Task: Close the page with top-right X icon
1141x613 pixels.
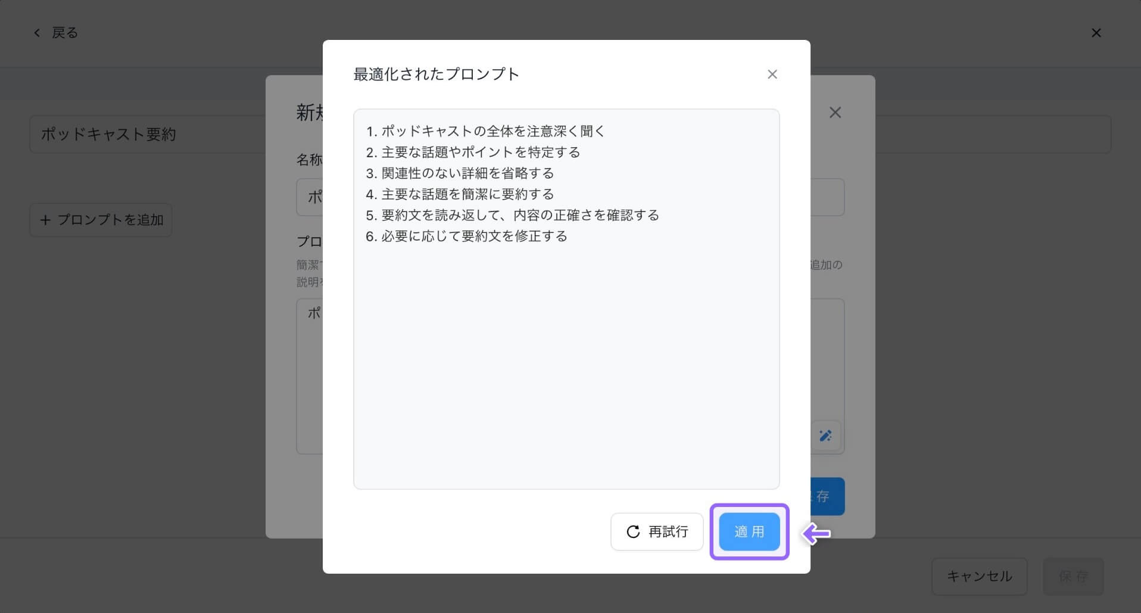Action: coord(1096,33)
